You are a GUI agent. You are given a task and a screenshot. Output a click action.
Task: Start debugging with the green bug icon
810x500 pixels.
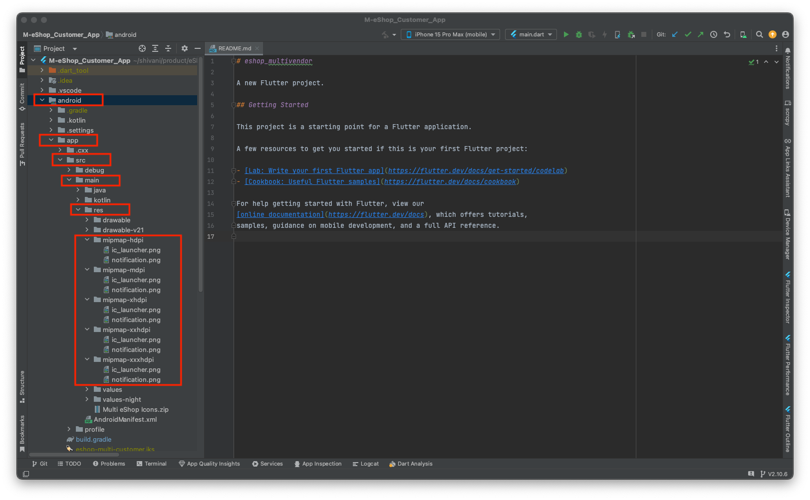(579, 34)
